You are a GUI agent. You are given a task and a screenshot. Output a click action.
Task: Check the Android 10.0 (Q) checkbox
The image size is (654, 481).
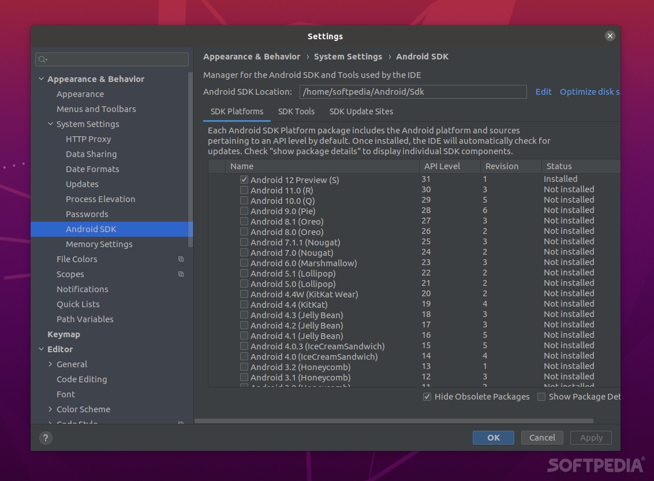point(244,201)
